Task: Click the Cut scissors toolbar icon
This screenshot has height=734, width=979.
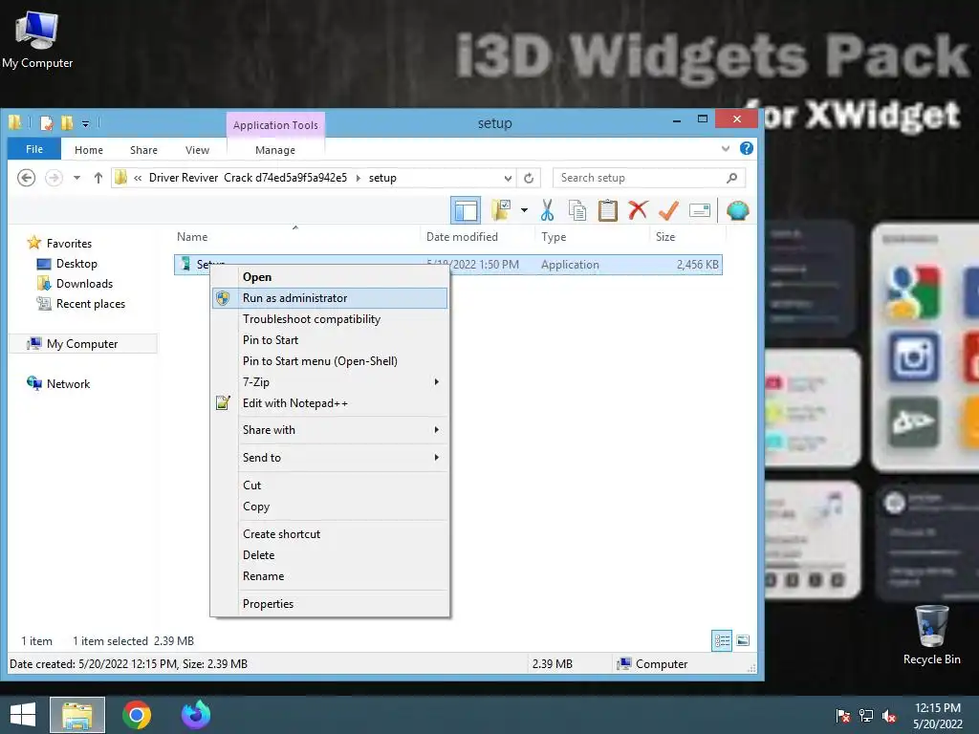Action: [548, 210]
